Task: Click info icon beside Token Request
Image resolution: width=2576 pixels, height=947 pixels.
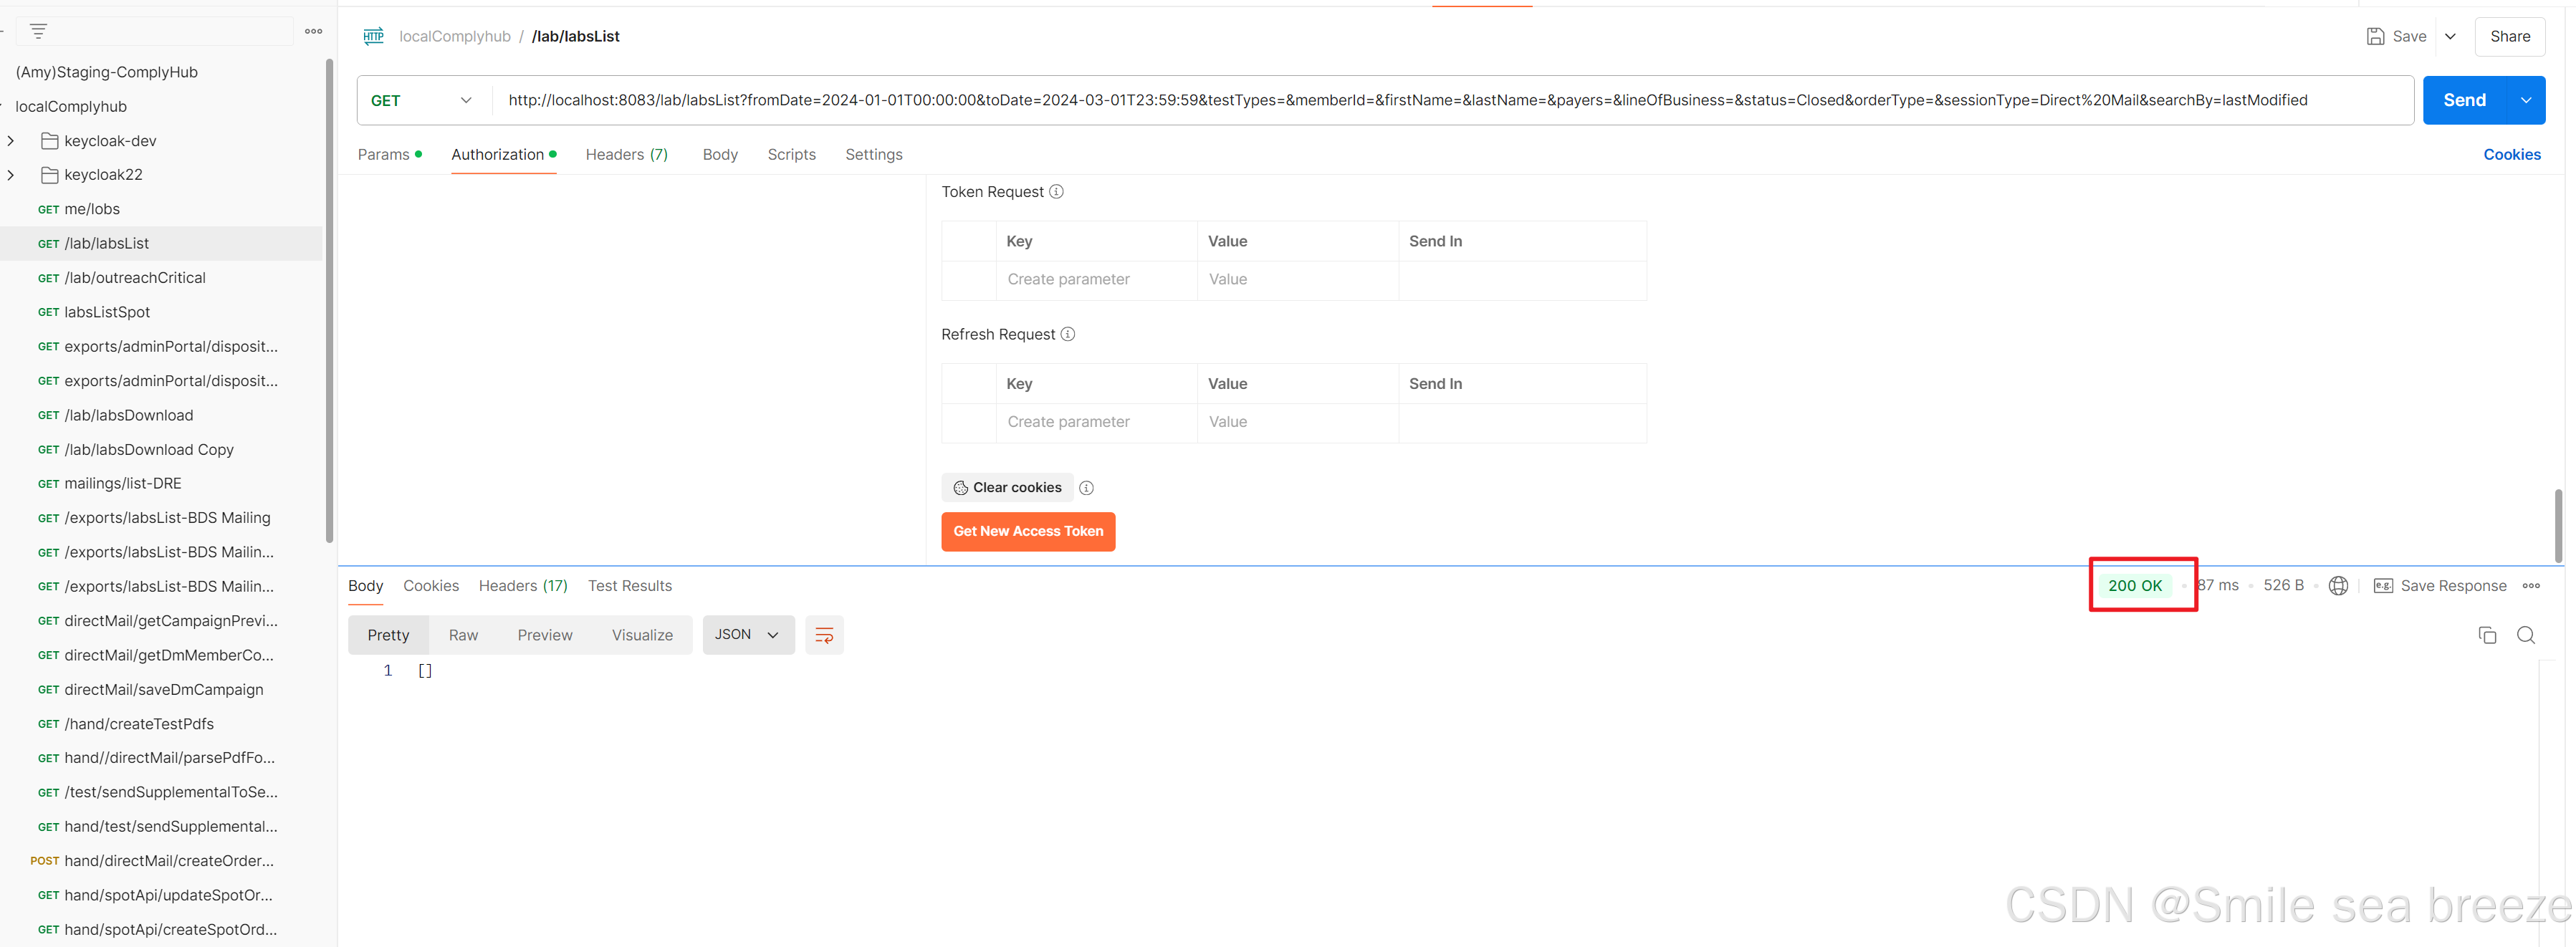Action: point(1056,192)
